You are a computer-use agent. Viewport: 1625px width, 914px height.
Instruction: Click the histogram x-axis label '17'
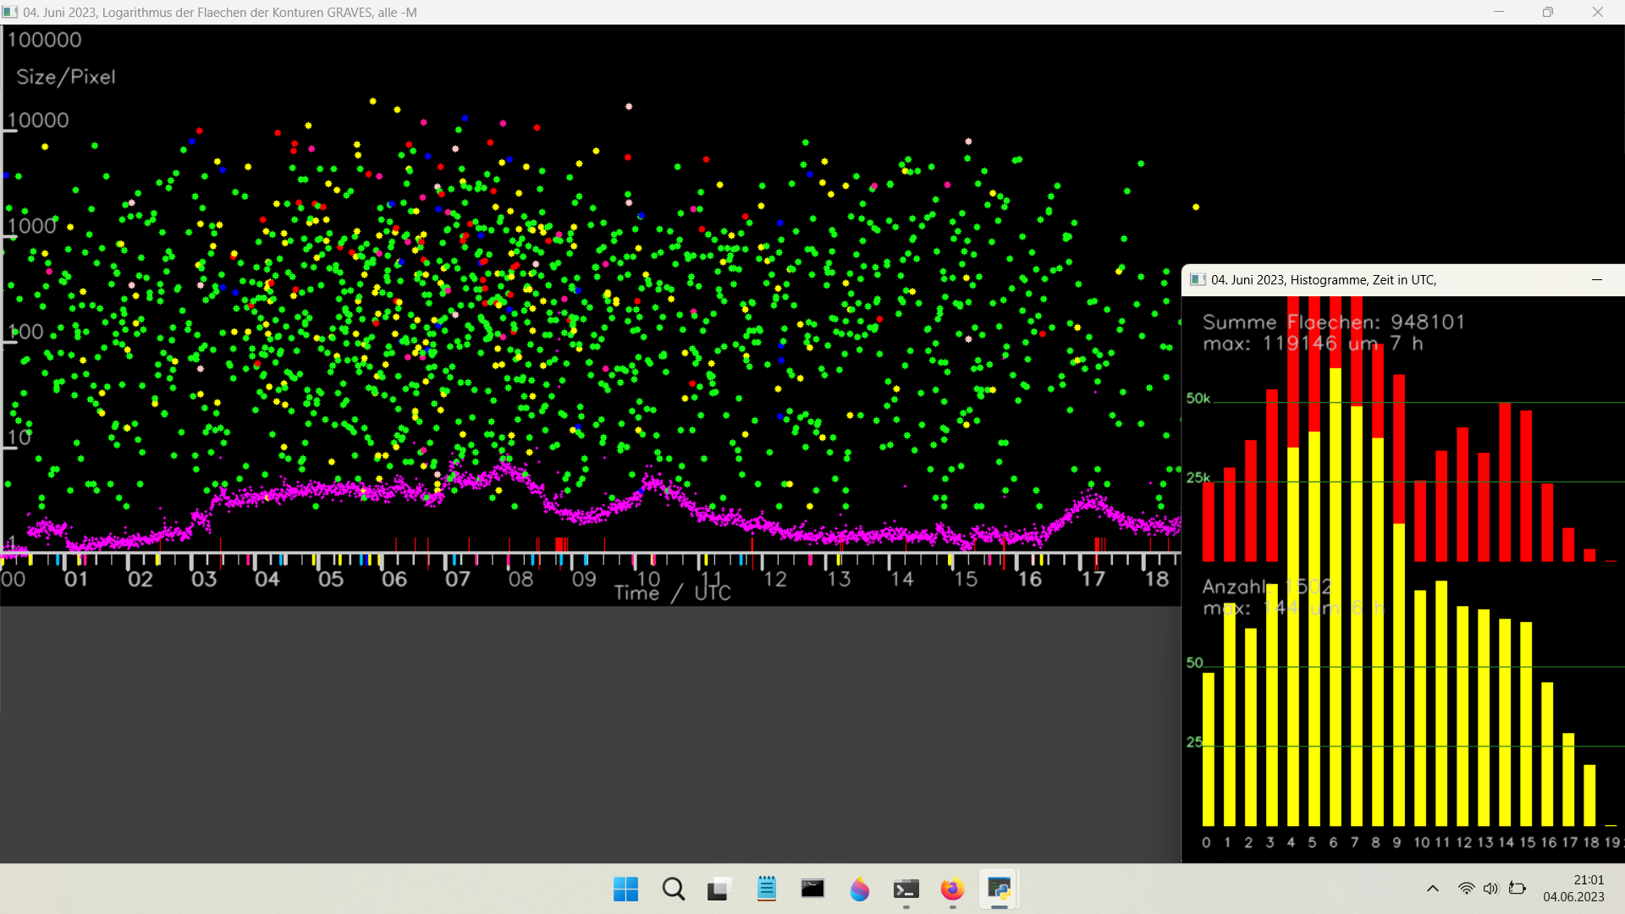1570,843
